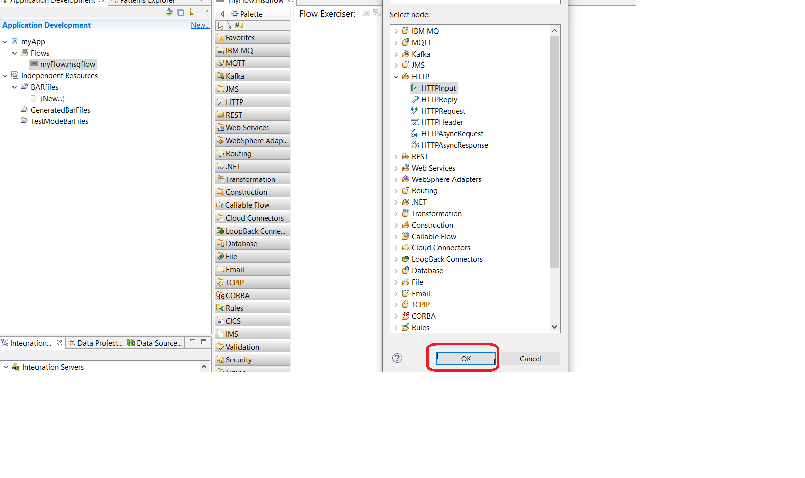Open the JMS drawer in the Palette
Viewport: 805px width, 478px height.
point(253,89)
